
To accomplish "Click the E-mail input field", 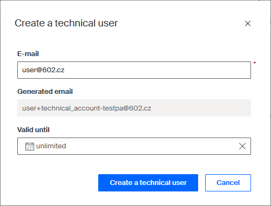I will click(x=134, y=70).
